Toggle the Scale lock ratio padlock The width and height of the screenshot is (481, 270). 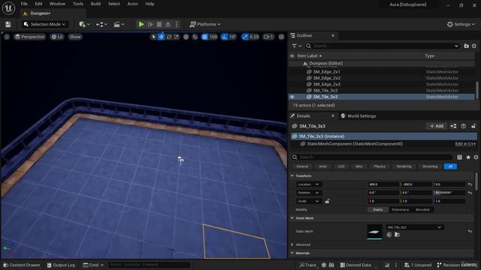click(328, 201)
